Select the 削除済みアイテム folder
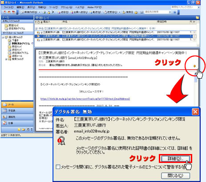 (x=19, y=44)
